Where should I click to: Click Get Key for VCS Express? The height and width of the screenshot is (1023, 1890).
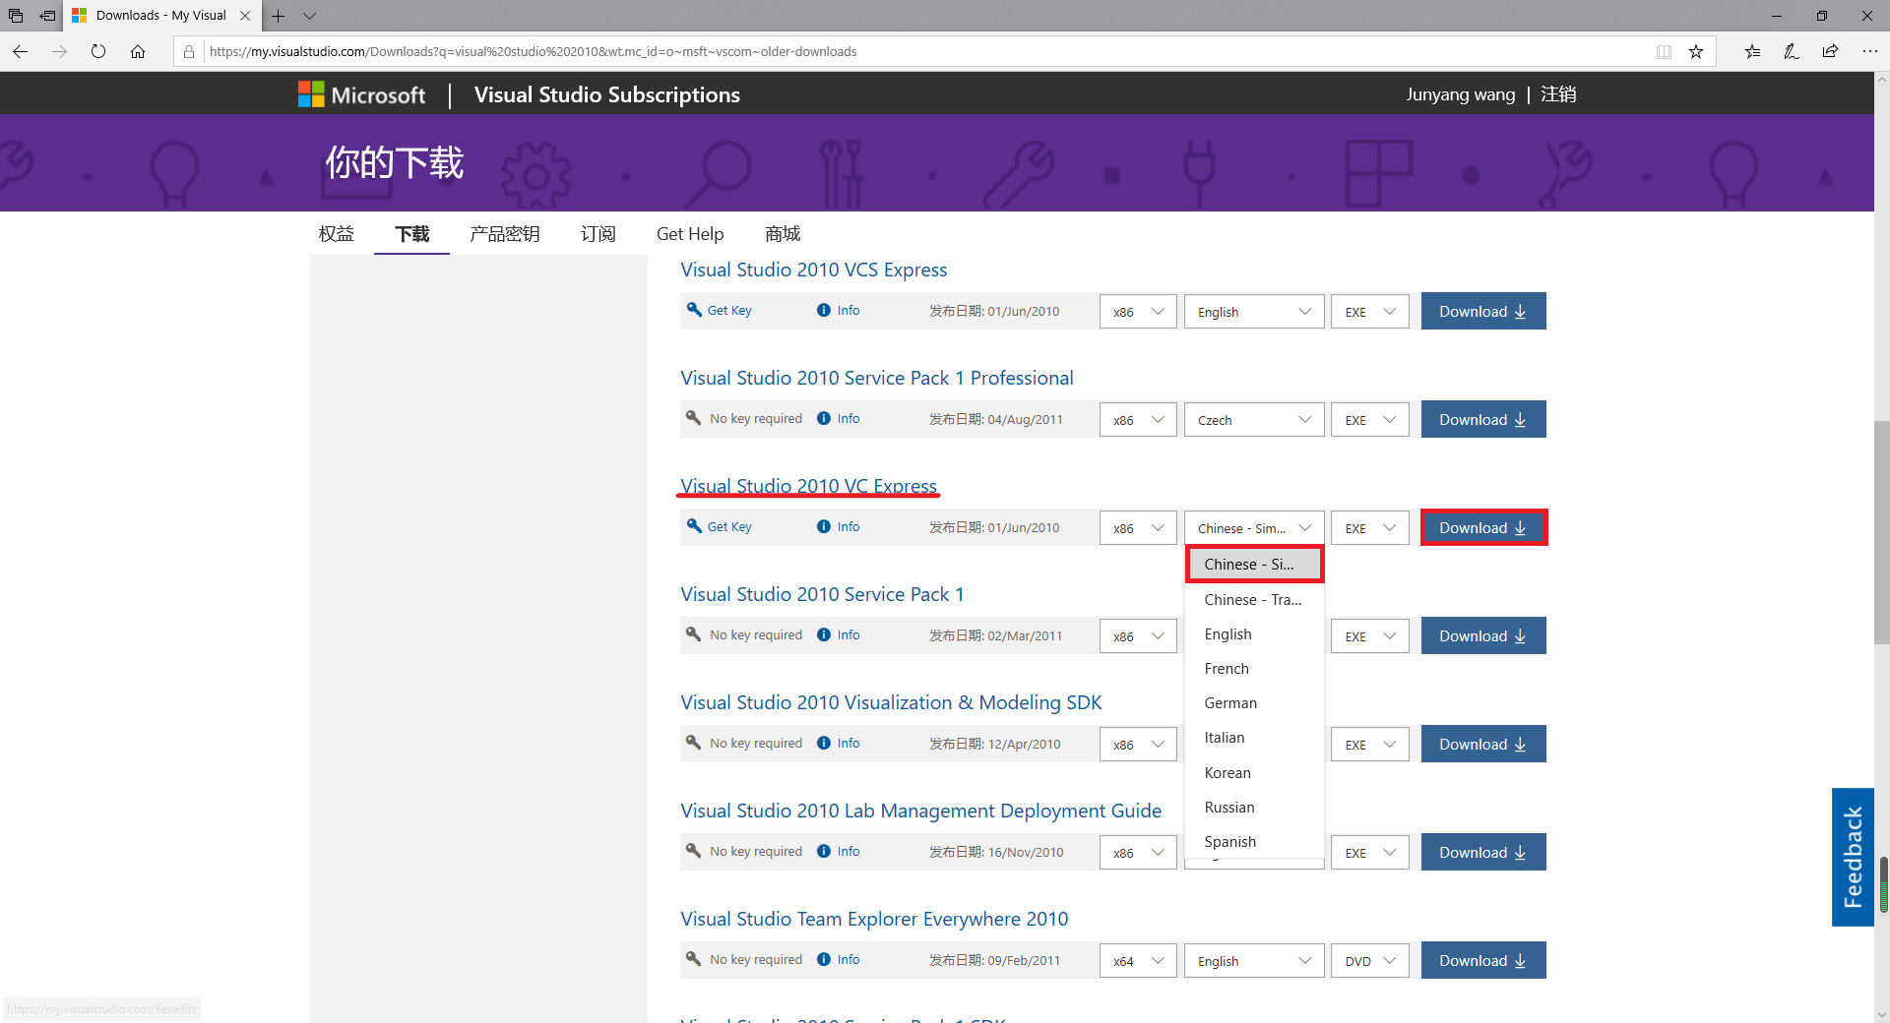pyautogui.click(x=719, y=310)
